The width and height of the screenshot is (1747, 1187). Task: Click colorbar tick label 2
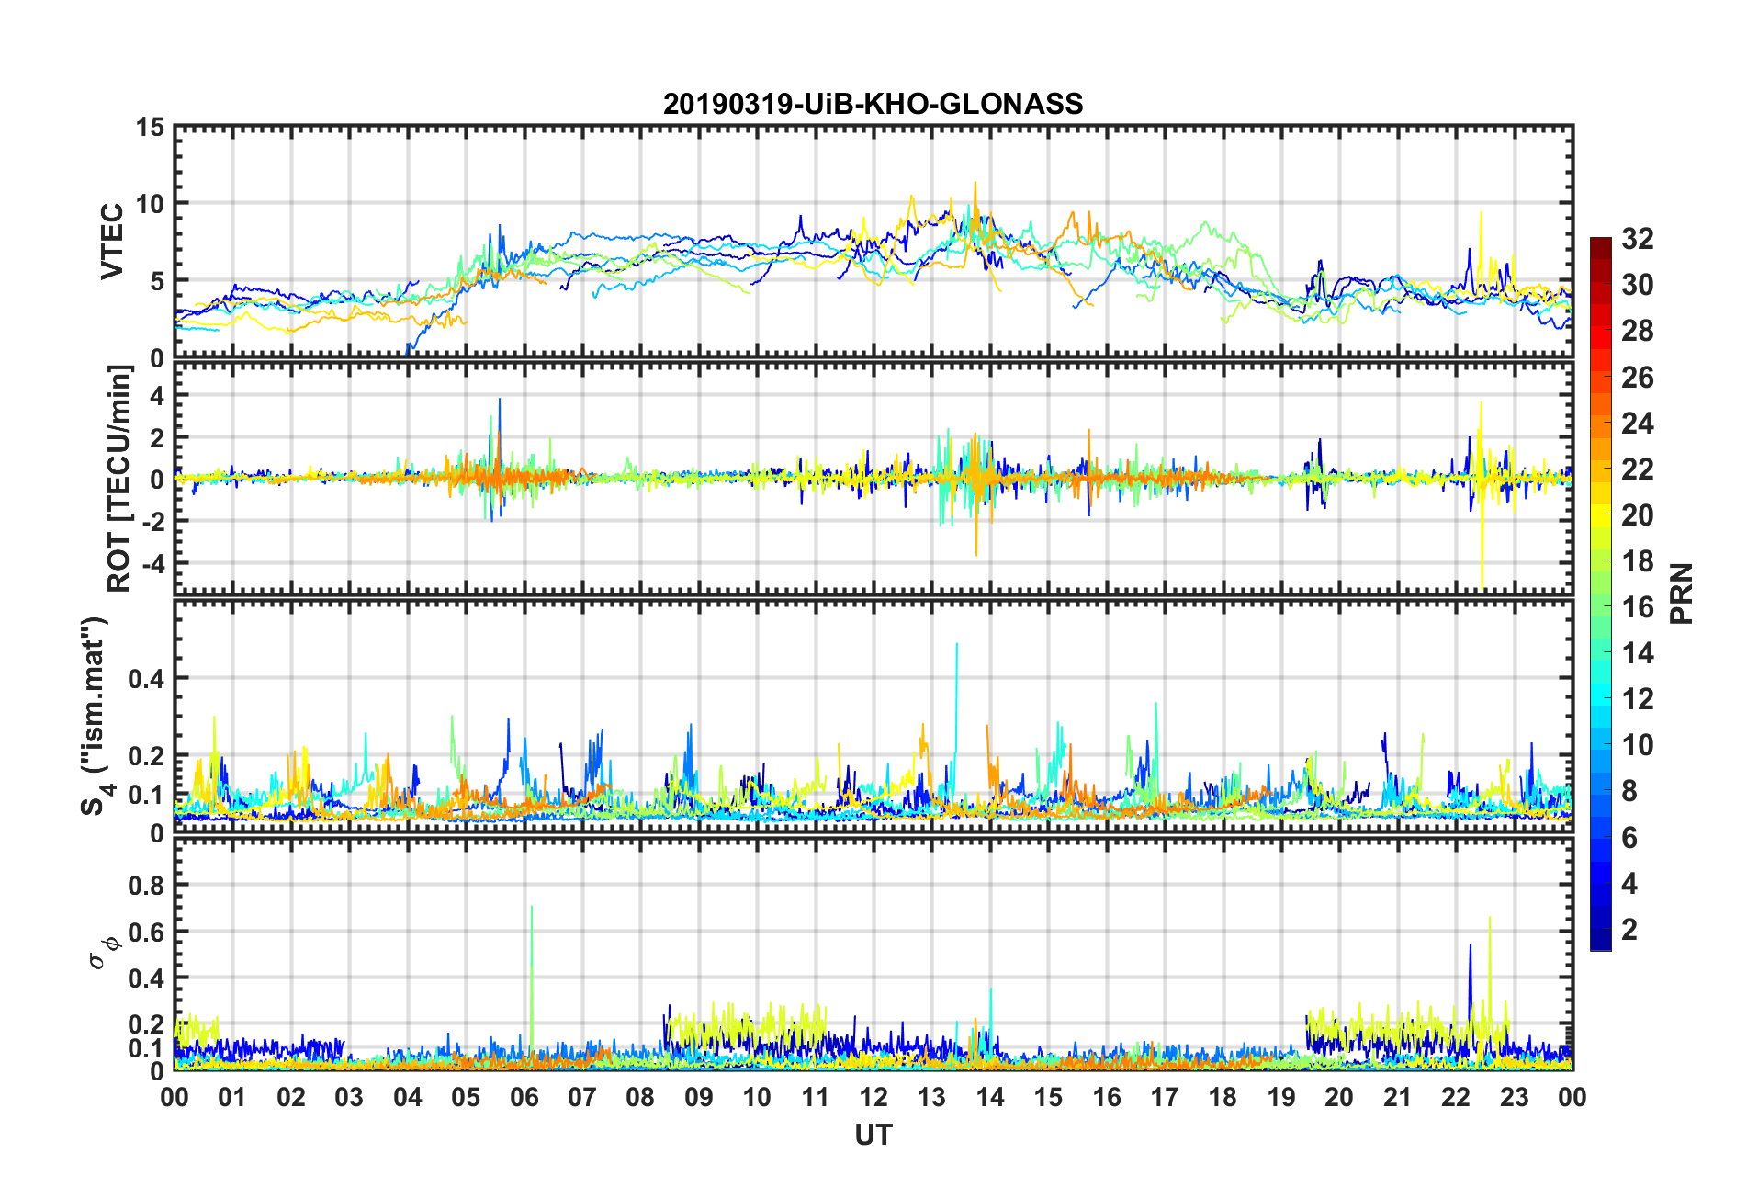pyautogui.click(x=1629, y=929)
